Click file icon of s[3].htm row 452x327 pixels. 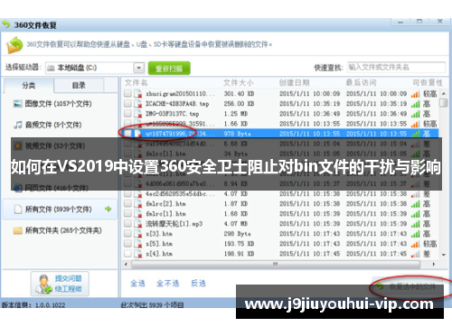click(138, 234)
